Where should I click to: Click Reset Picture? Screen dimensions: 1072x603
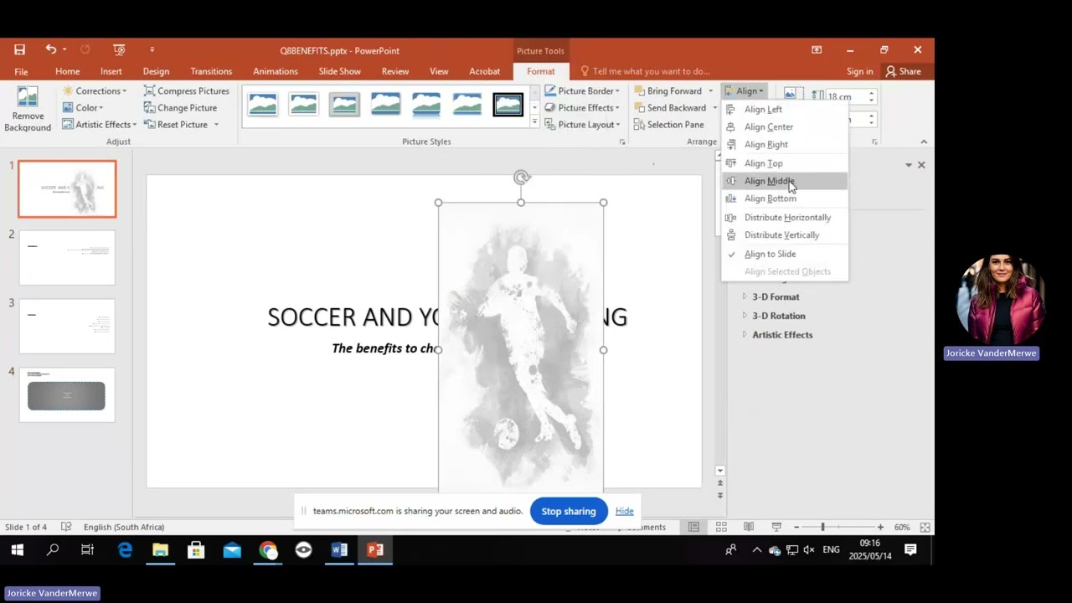click(x=176, y=124)
